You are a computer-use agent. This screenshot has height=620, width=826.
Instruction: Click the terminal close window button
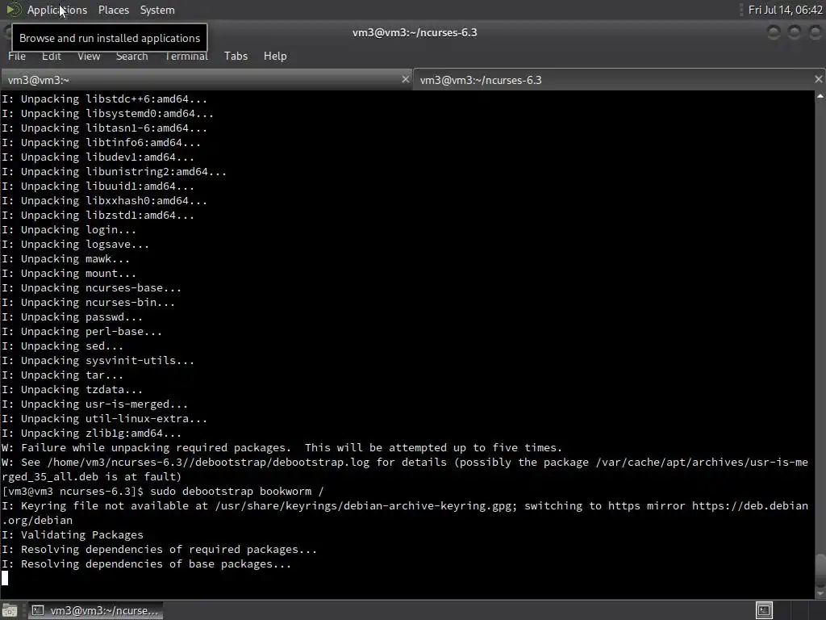(816, 32)
